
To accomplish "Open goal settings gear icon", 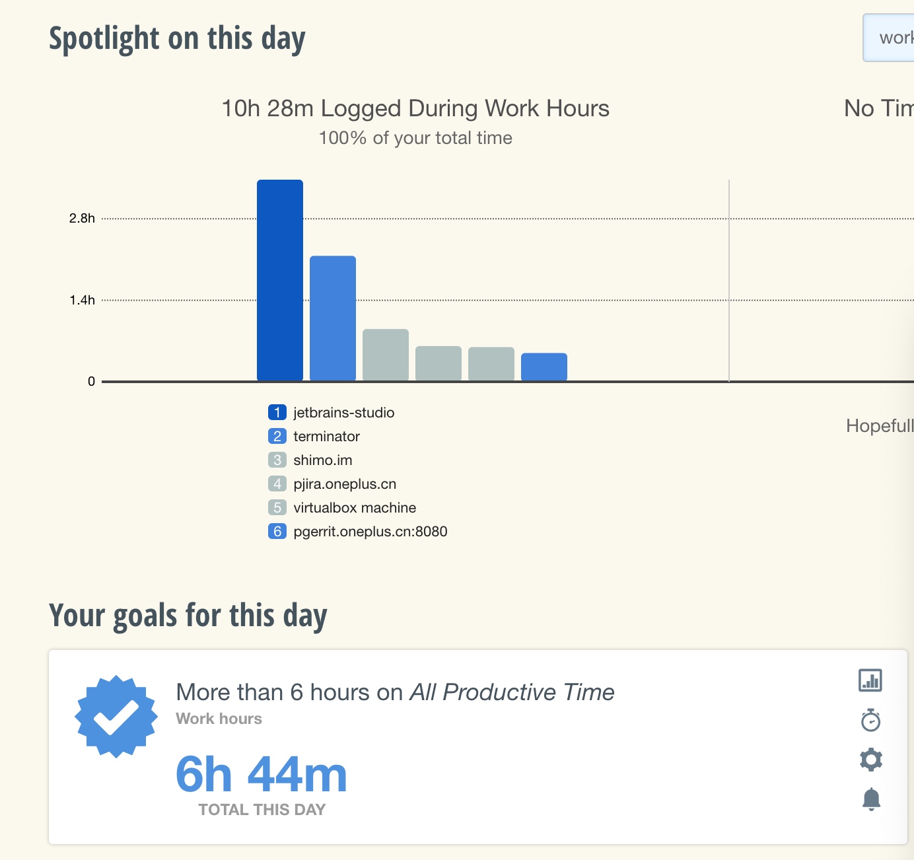I will point(870,760).
